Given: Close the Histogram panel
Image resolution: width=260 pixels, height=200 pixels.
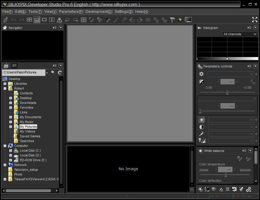Looking at the screenshot, I should point(255,28).
